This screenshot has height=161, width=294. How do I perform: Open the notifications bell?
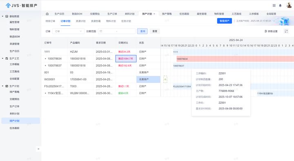pyautogui.click(x=280, y=5)
